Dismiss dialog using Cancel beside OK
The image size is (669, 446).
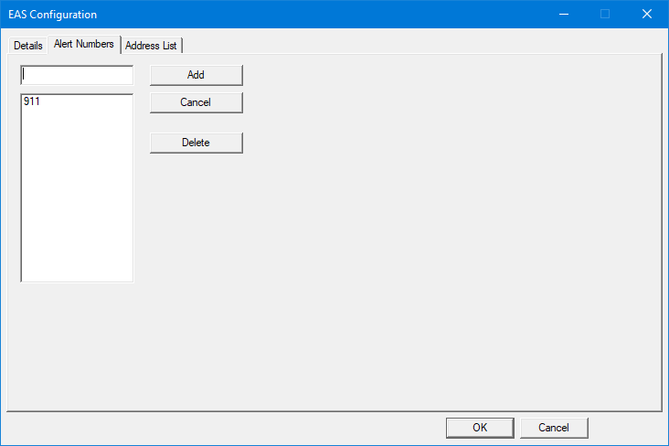point(554,427)
